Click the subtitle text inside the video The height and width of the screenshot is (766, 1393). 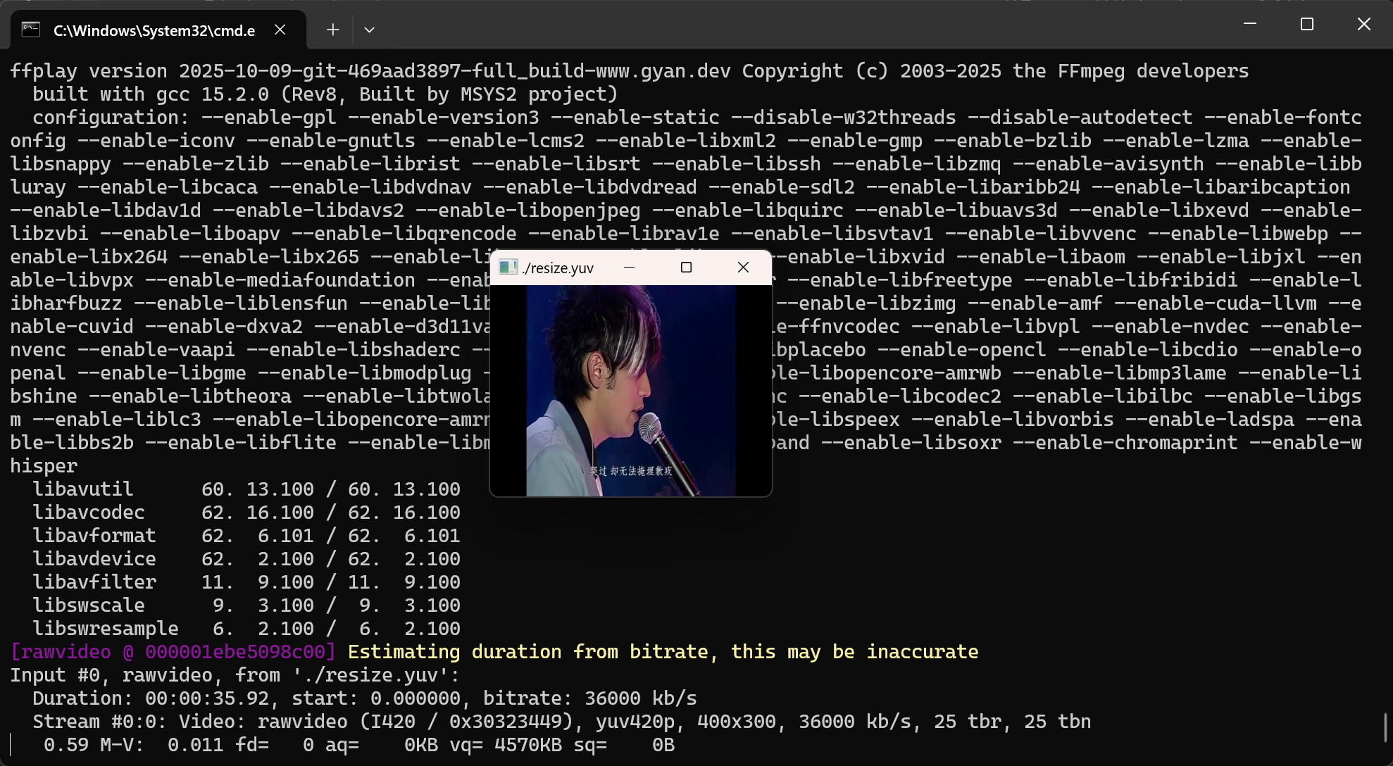[631, 471]
